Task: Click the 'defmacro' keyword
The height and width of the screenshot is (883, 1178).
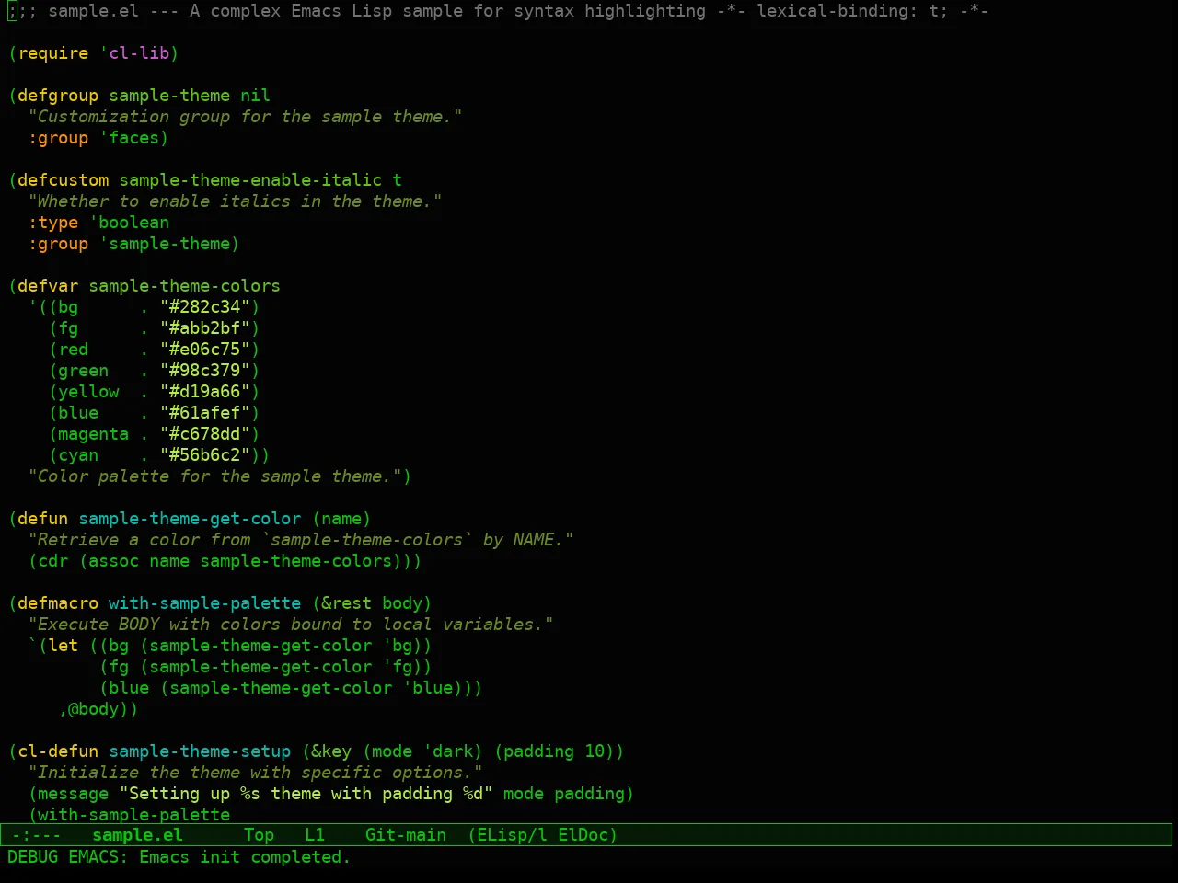Action: (x=58, y=603)
